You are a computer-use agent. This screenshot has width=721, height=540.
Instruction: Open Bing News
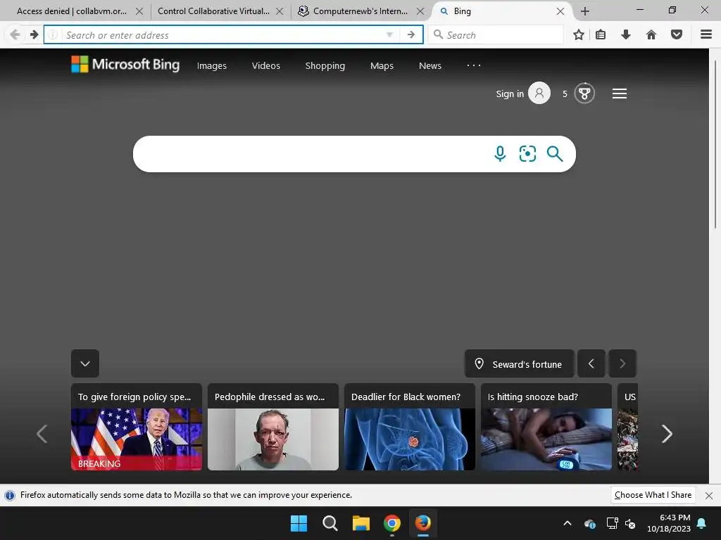click(430, 65)
